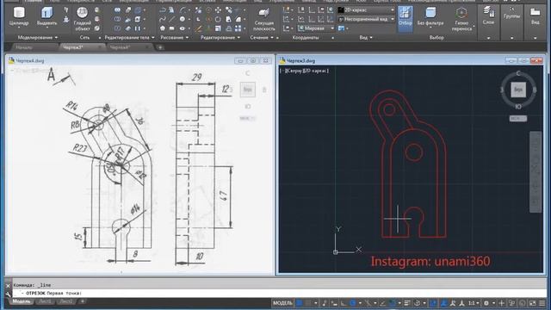Open the Мировая UCS dropdown
551x310 pixels.
click(316, 28)
